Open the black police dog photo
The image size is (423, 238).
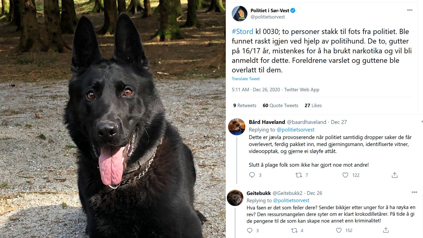(113, 119)
